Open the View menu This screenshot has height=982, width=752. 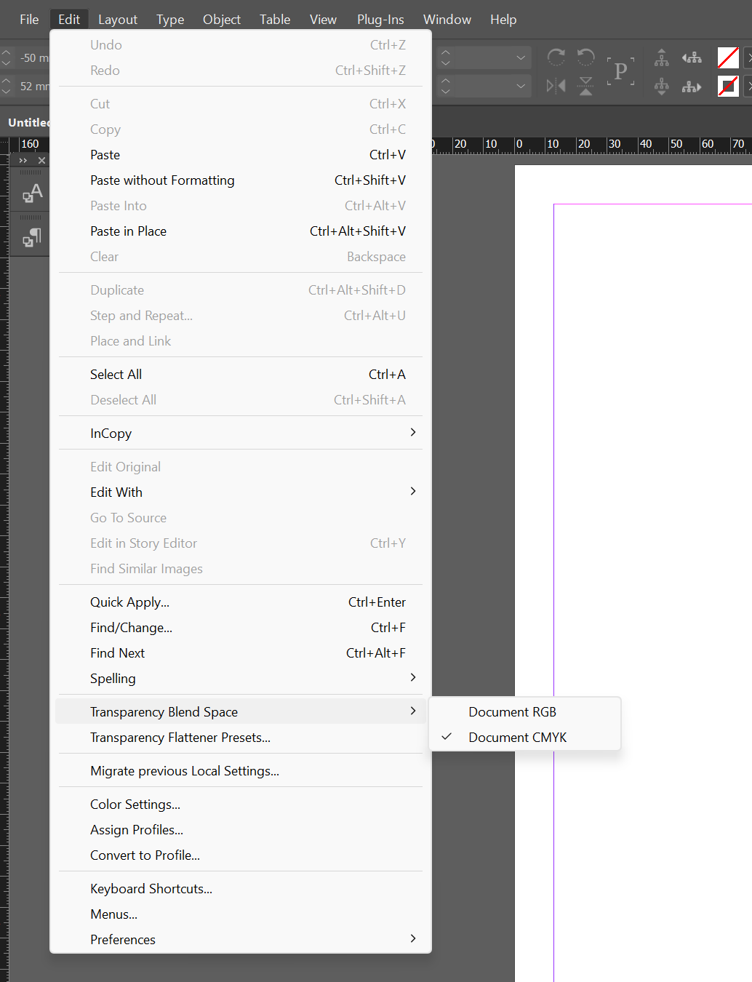(323, 20)
